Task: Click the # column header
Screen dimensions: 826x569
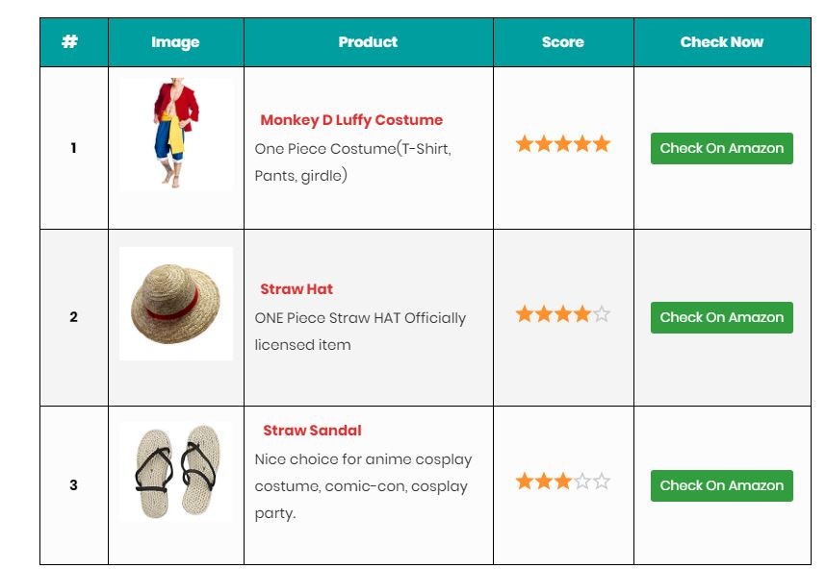Action: point(70,42)
